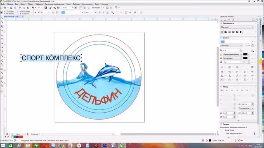Image resolution: width=264 pixels, height=148 pixels.
Task: Open the font style dropdown in Character section
Action: (231, 46)
